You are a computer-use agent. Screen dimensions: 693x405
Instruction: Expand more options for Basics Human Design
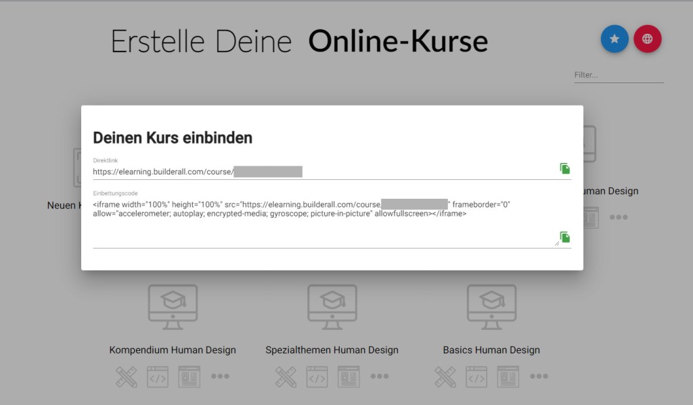539,377
